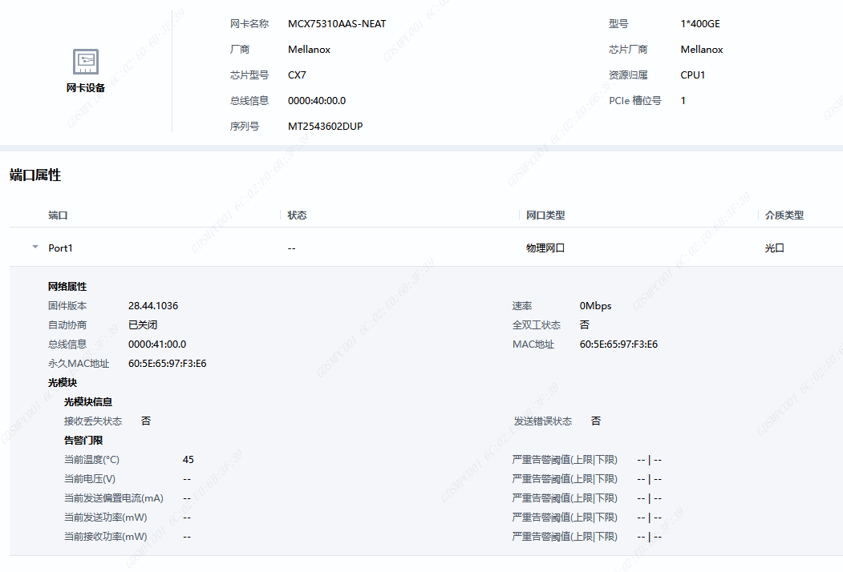Select the Port1 row label
843x572 pixels.
point(60,248)
